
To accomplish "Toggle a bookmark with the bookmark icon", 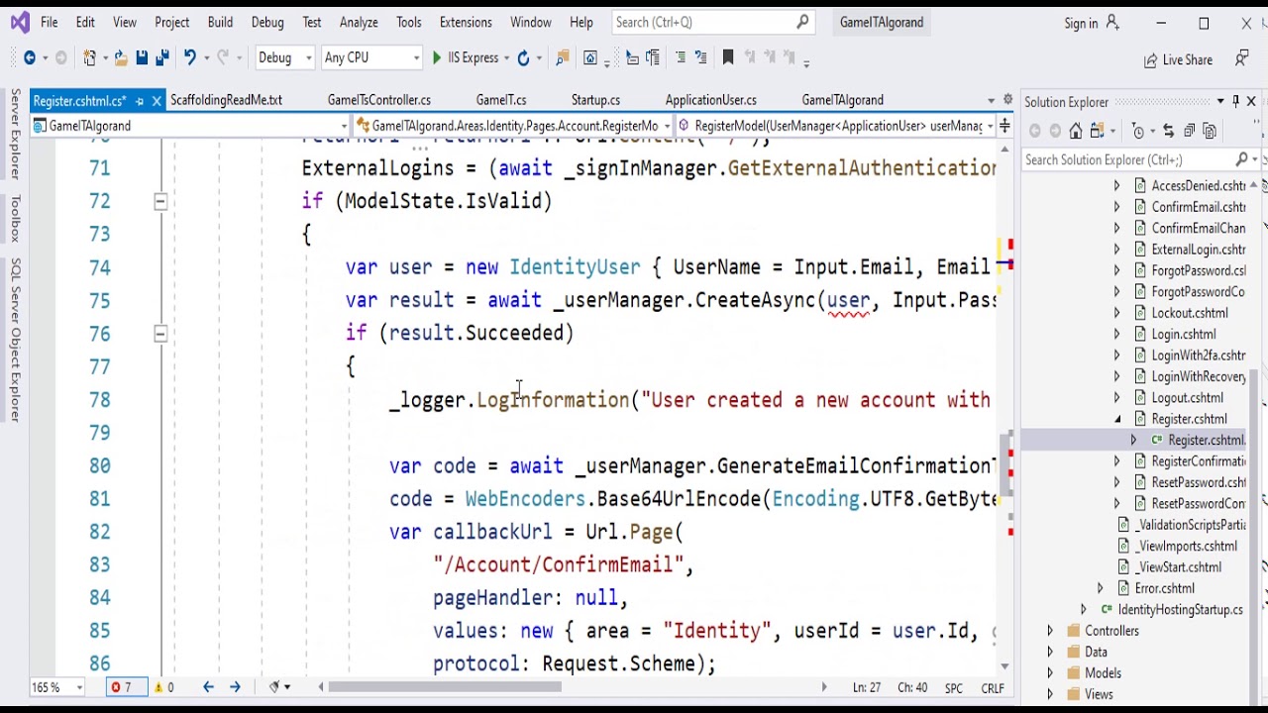I will [x=728, y=58].
